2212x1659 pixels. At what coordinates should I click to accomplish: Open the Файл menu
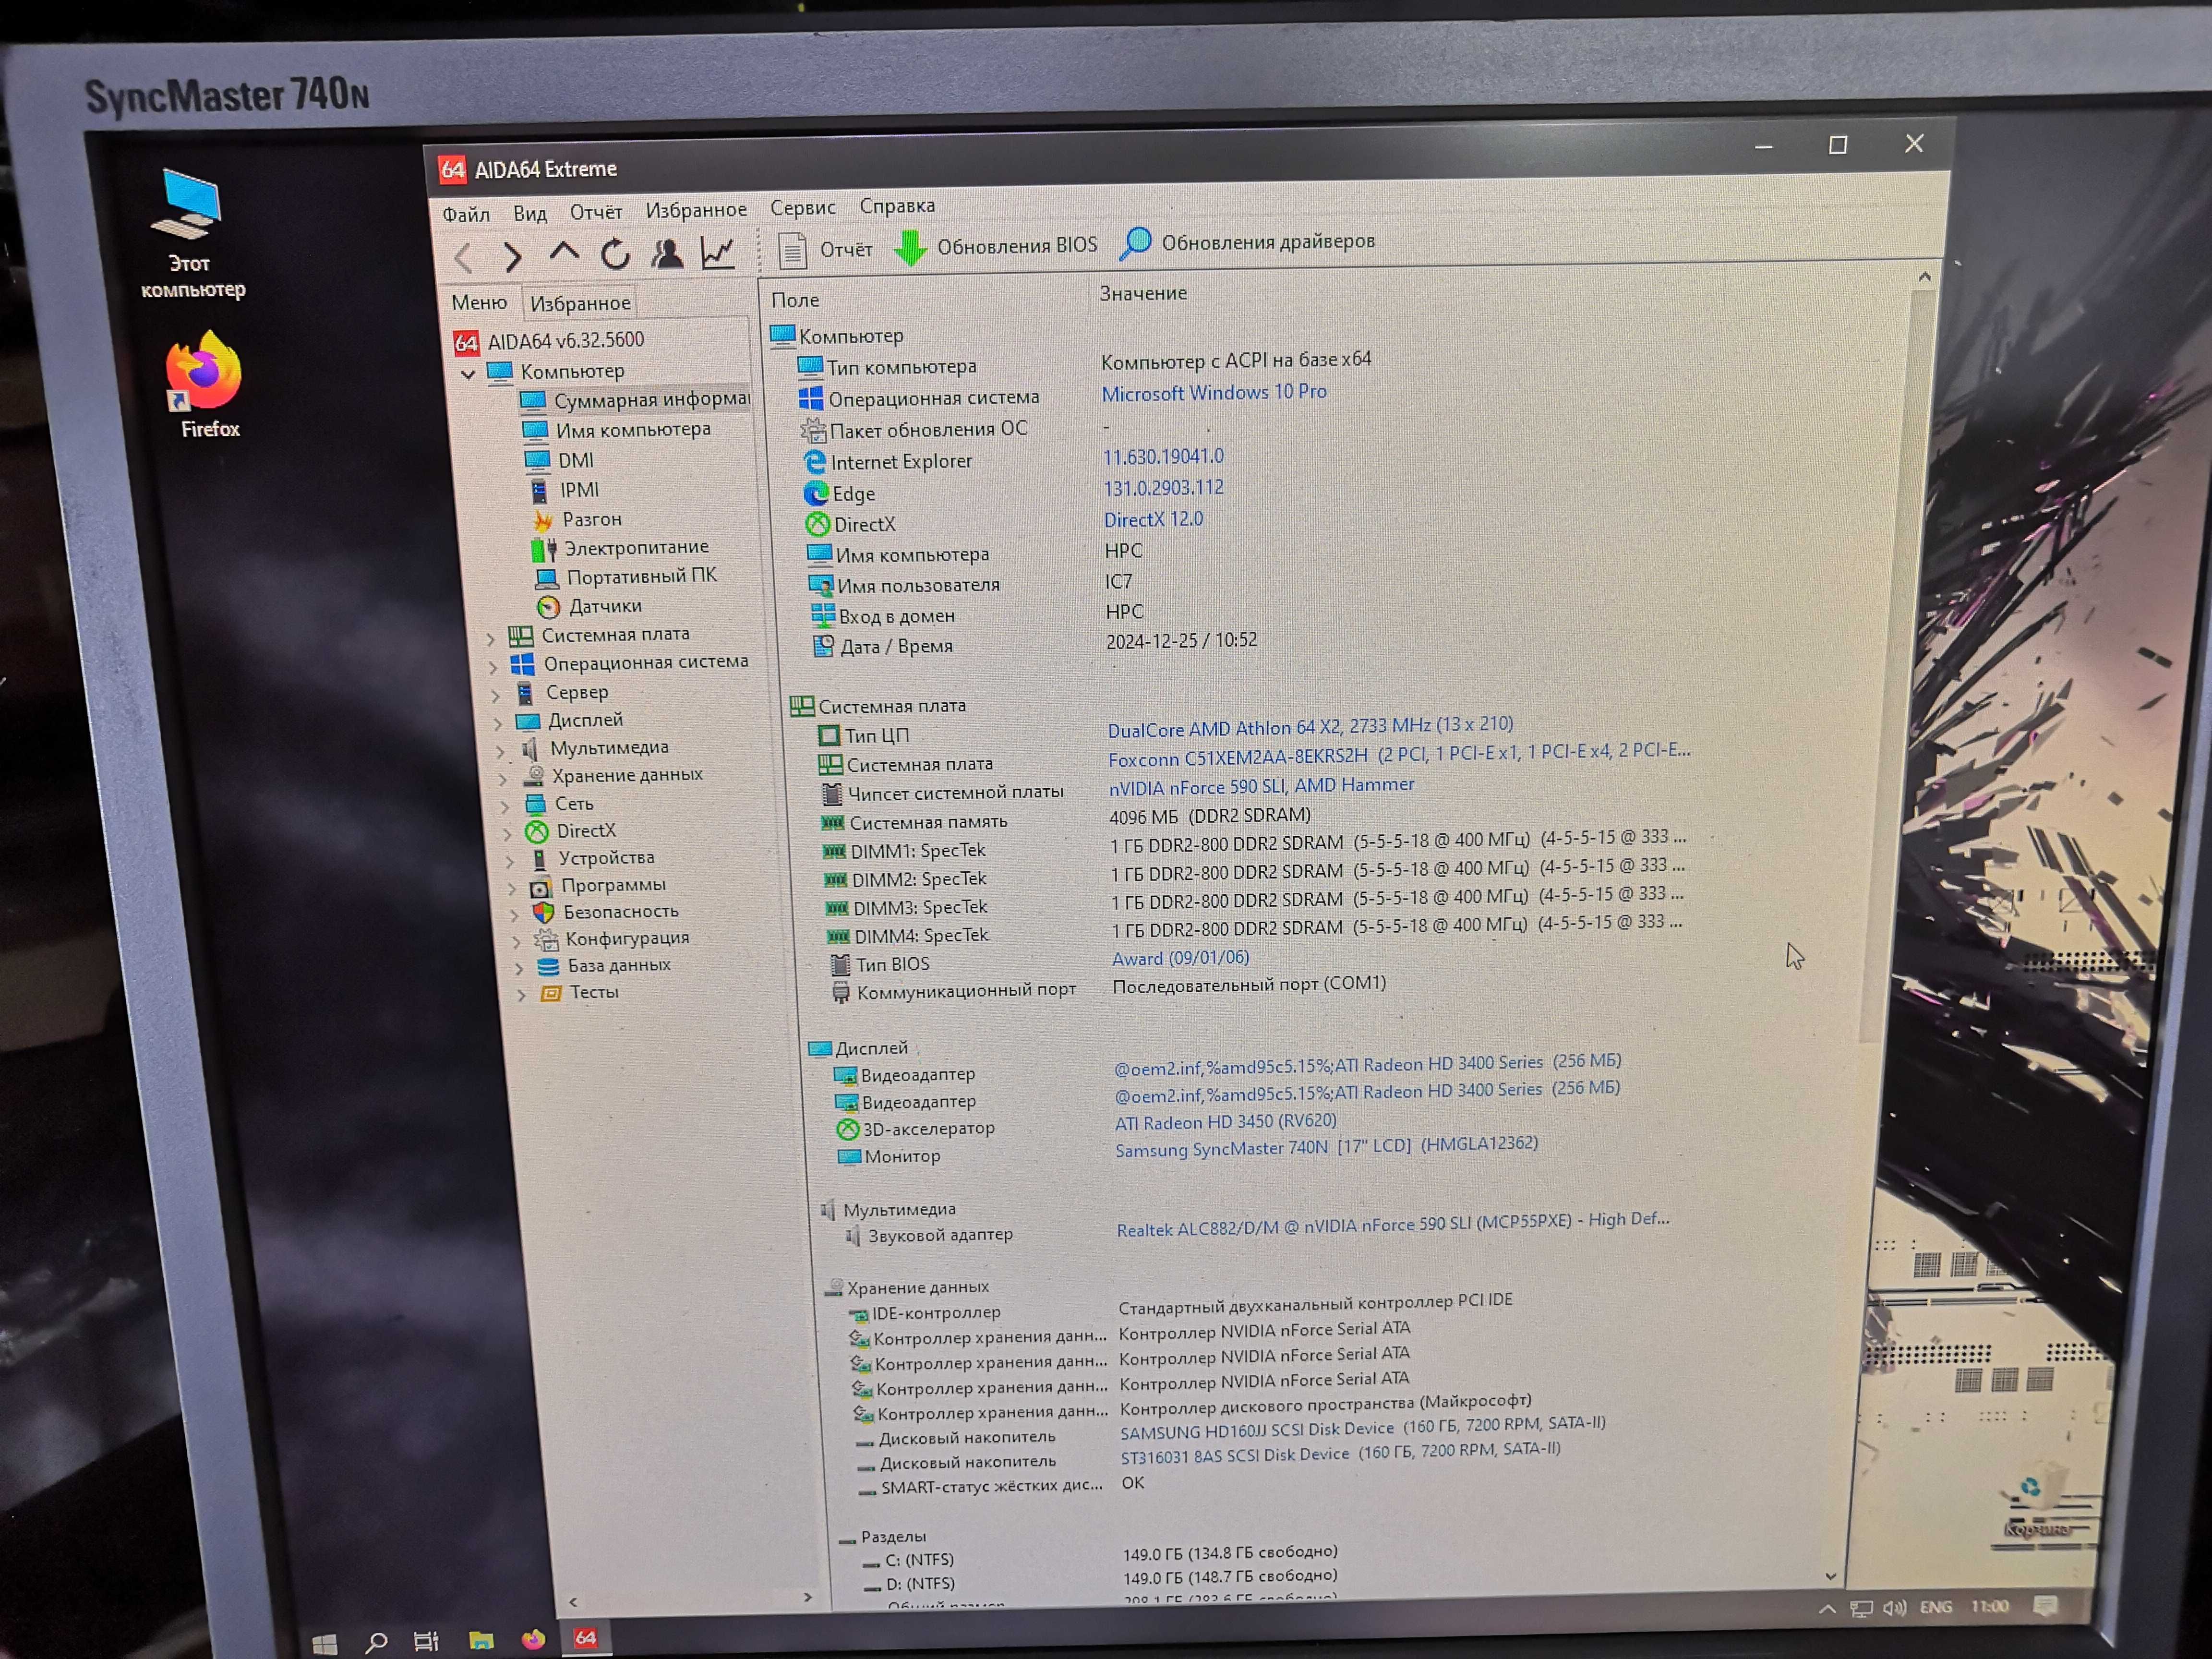[466, 214]
